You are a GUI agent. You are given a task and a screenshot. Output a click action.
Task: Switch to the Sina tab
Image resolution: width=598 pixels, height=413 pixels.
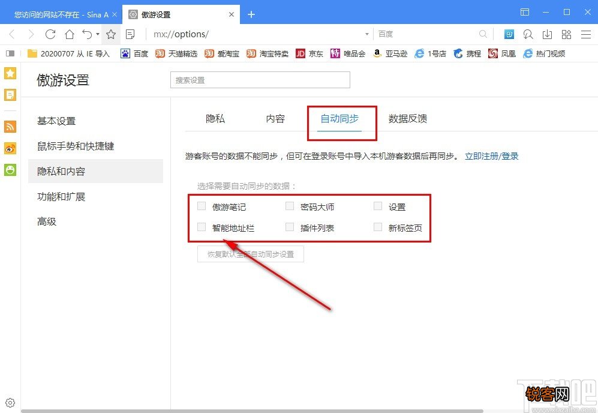(61, 14)
